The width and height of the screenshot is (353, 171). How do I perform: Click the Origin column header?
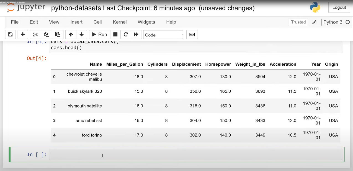coord(331,64)
